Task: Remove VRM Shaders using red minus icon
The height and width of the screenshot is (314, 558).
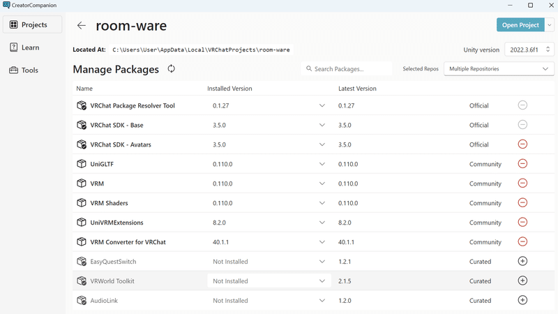Action: point(522,202)
